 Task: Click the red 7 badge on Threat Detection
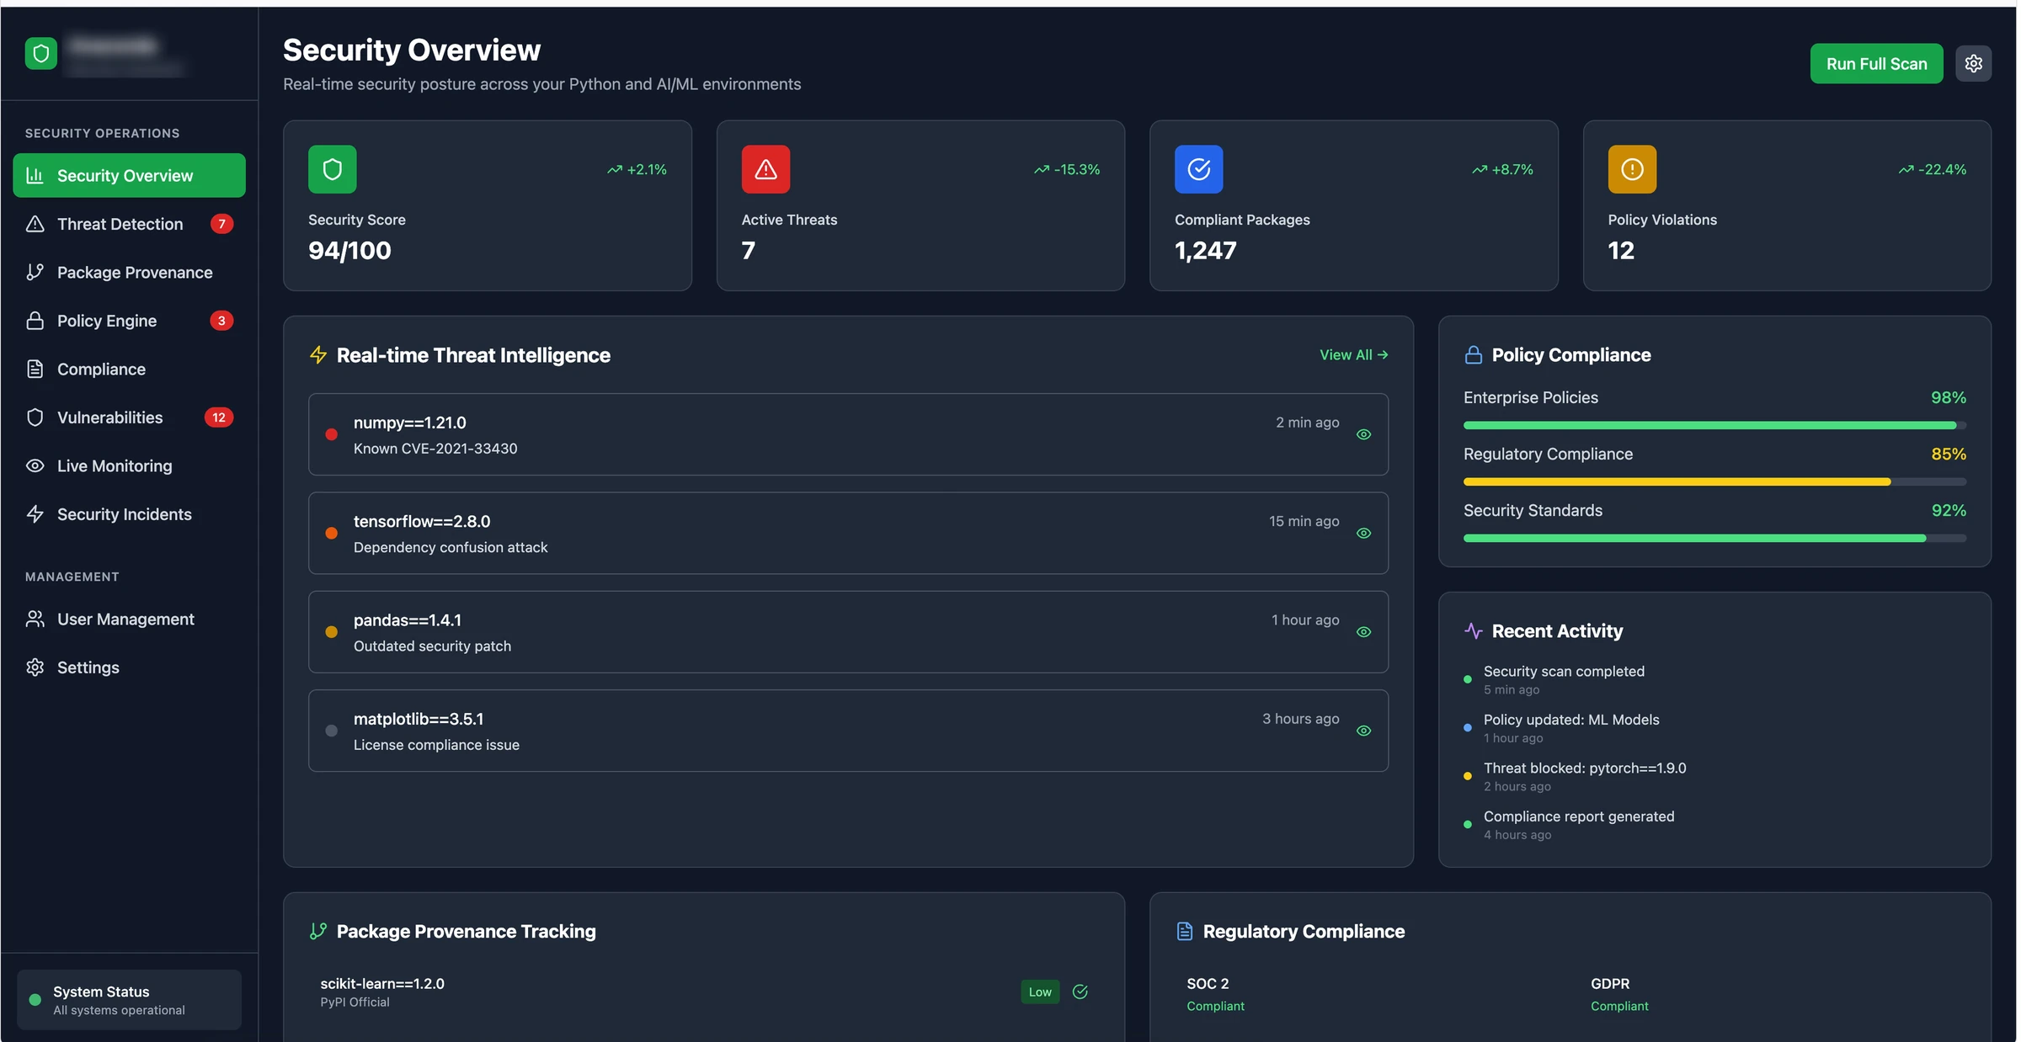(x=221, y=224)
